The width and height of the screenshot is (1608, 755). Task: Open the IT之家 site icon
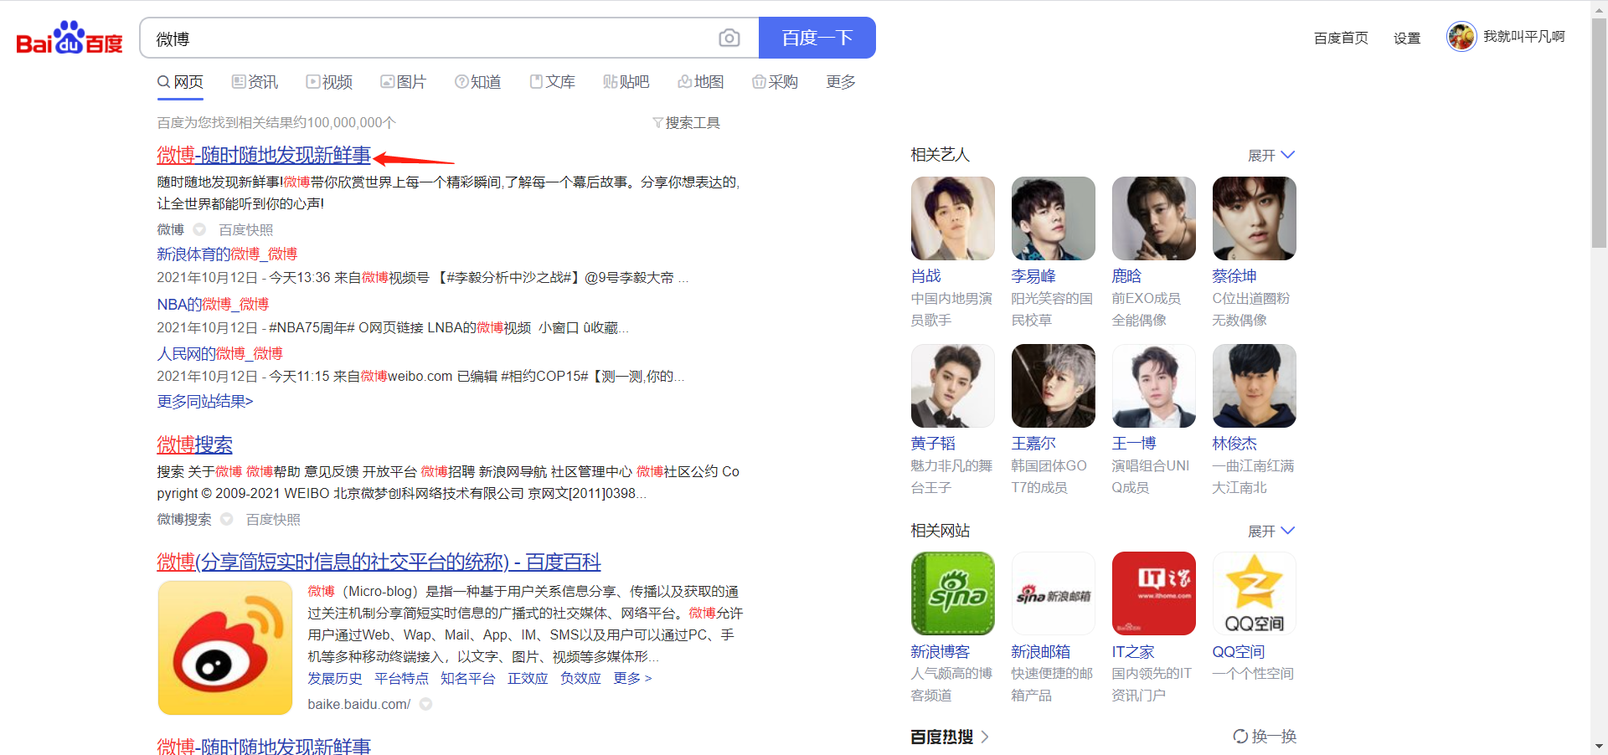coord(1154,593)
